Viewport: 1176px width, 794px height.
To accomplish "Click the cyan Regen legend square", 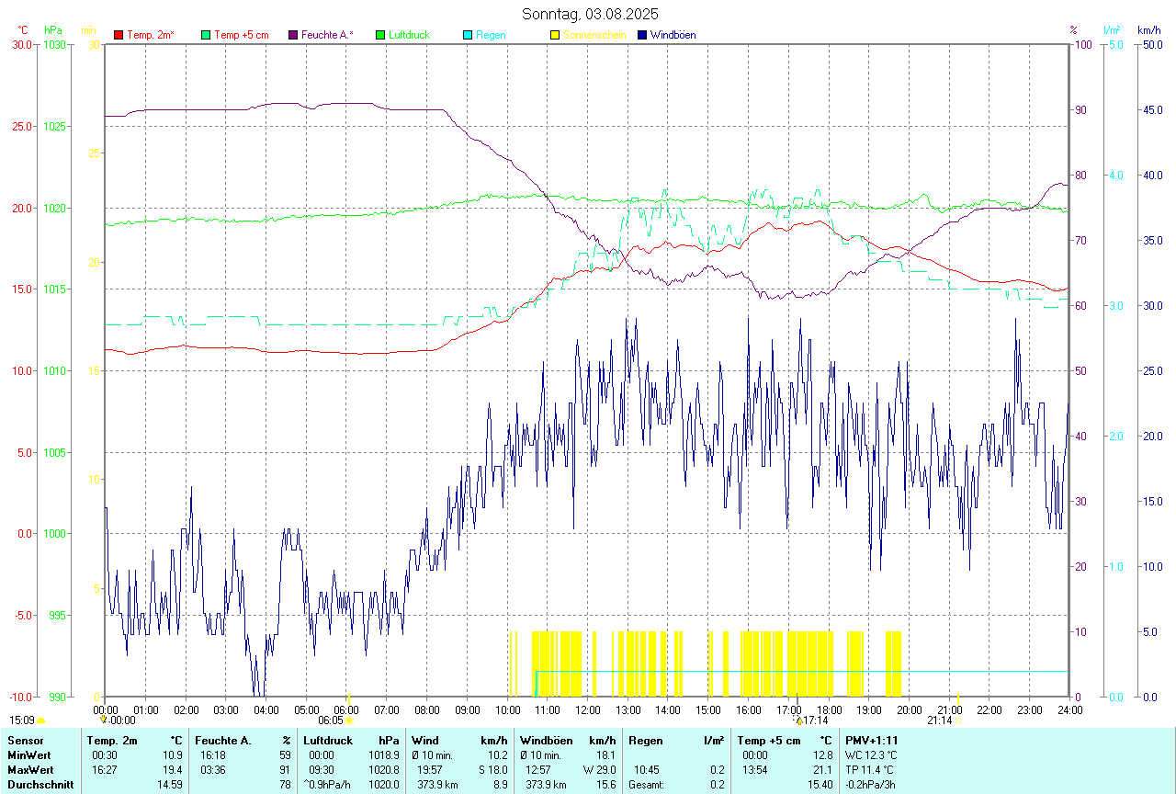I will tap(468, 35).
